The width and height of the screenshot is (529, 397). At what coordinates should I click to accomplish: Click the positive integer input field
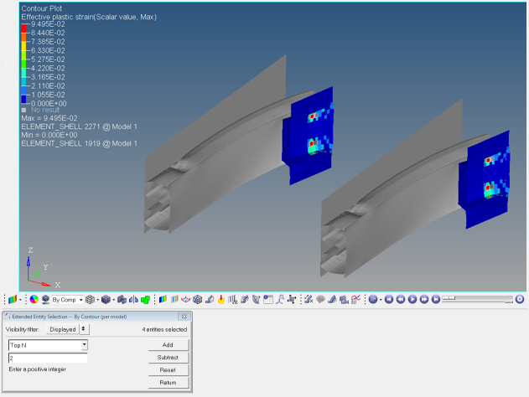tap(48, 358)
